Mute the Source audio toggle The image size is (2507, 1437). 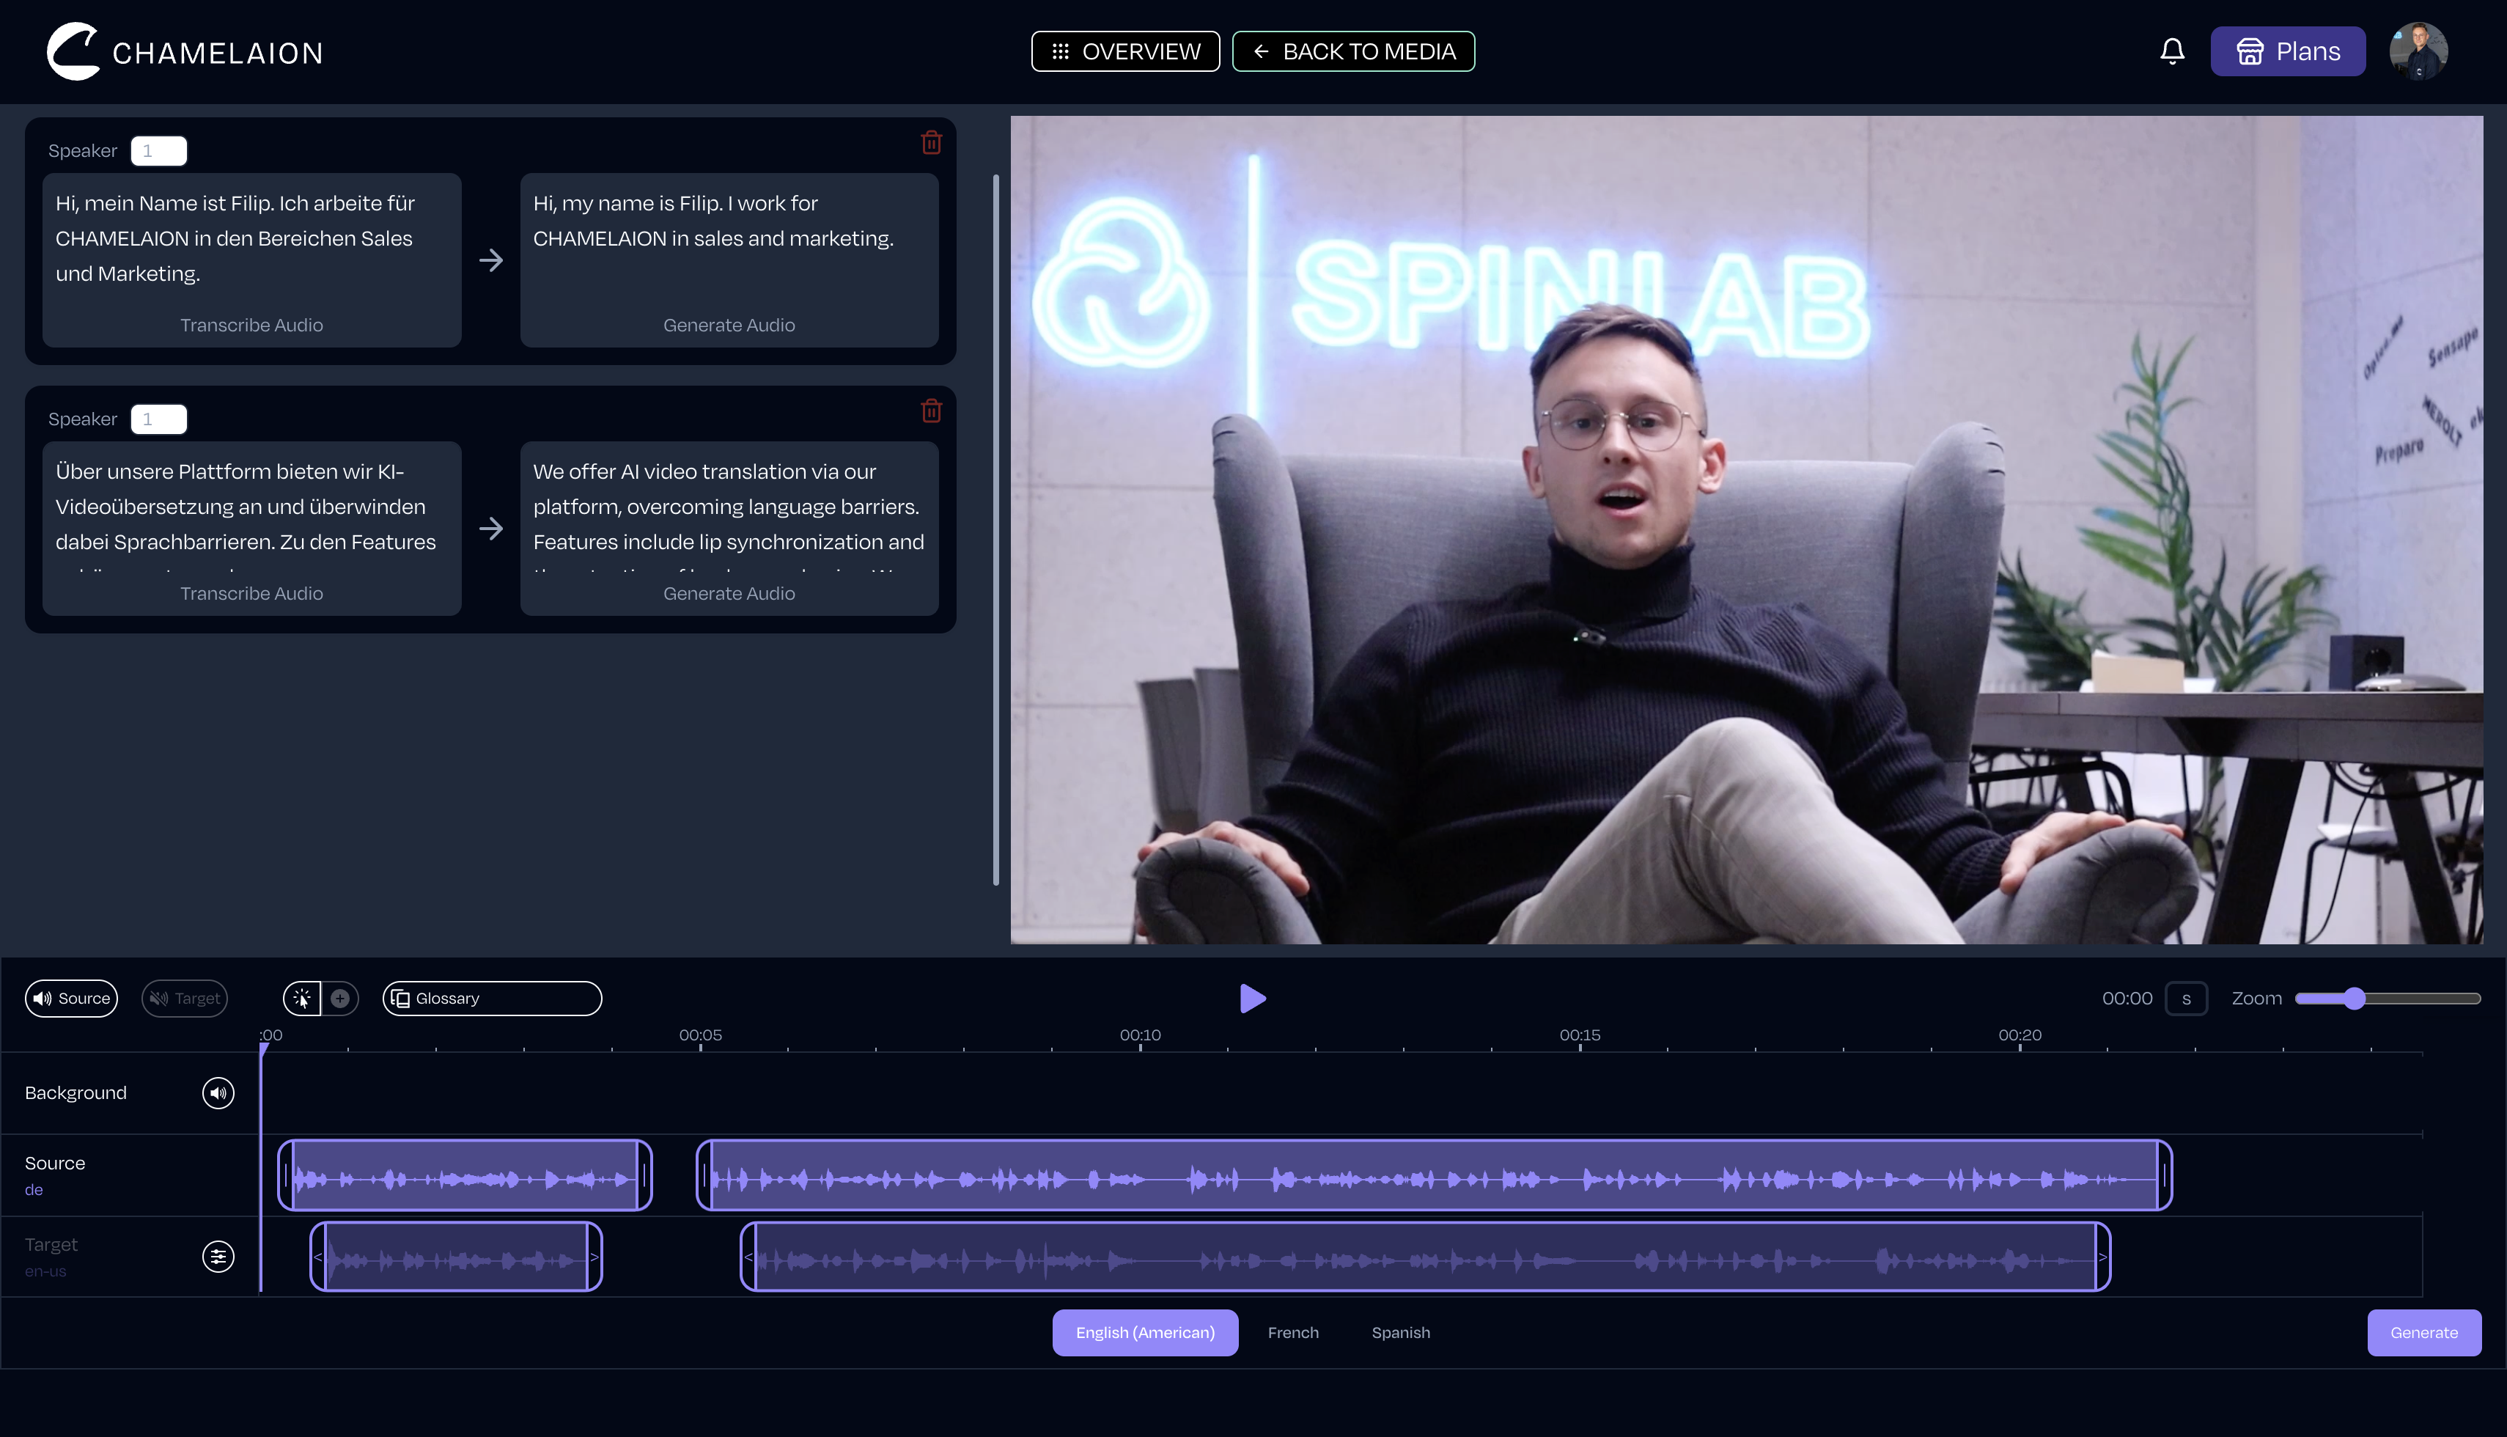(x=71, y=998)
